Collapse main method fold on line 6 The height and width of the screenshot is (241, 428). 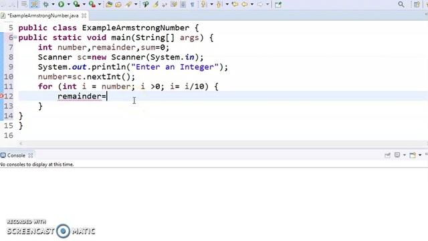pyautogui.click(x=15, y=37)
